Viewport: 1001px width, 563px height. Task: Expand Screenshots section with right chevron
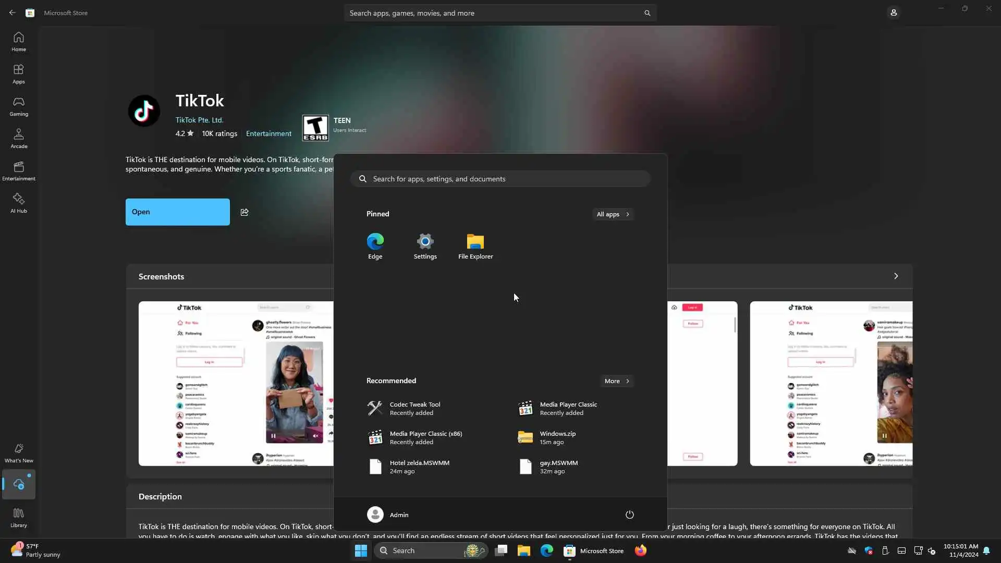(x=896, y=276)
